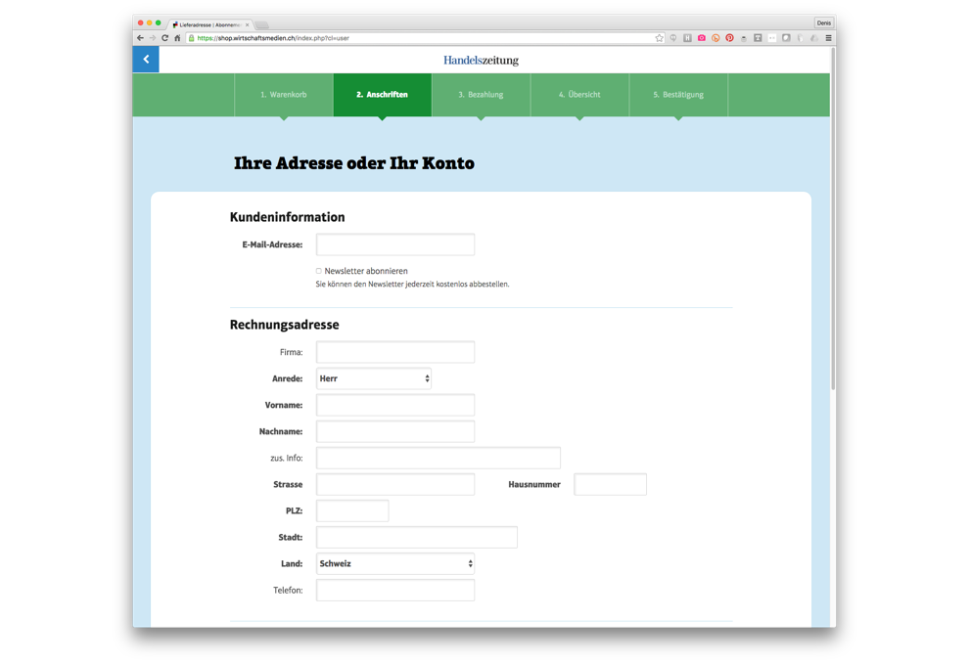Click the Handelszeitung logo

click(x=481, y=60)
